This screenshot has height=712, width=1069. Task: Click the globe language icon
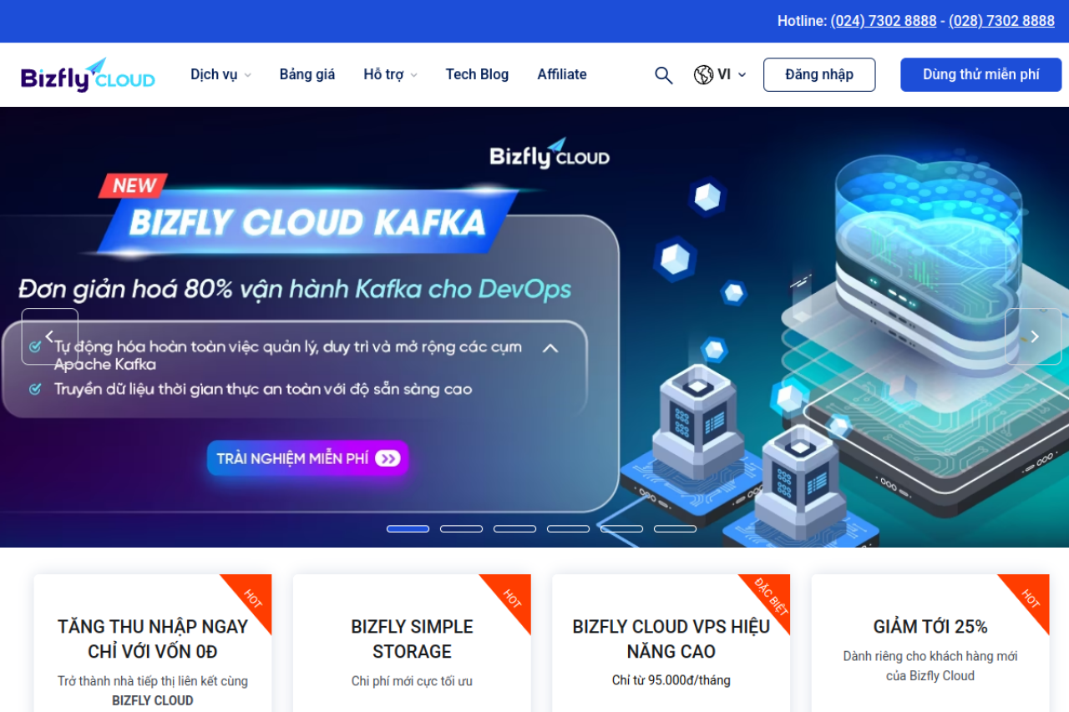coord(703,75)
